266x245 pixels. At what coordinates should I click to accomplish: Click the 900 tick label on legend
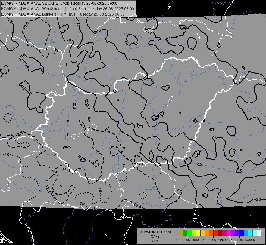213,240
